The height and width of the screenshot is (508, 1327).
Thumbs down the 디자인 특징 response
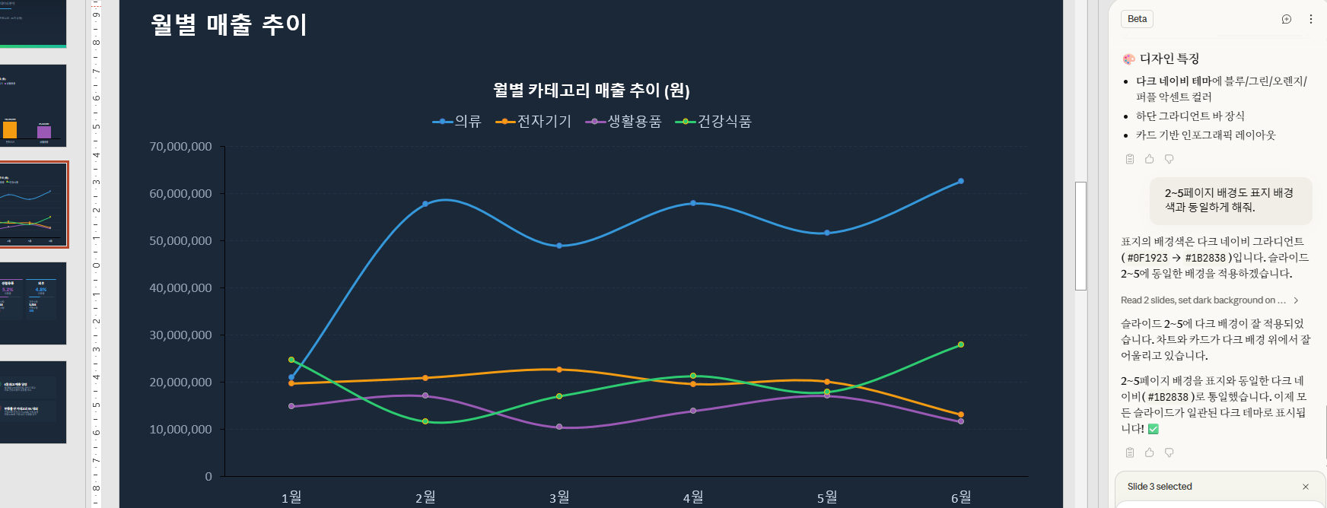tap(1169, 159)
